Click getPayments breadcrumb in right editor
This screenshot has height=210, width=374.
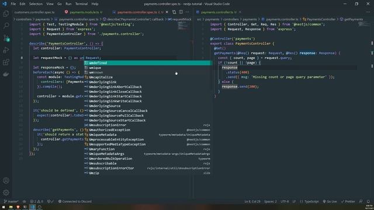(x=351, y=19)
